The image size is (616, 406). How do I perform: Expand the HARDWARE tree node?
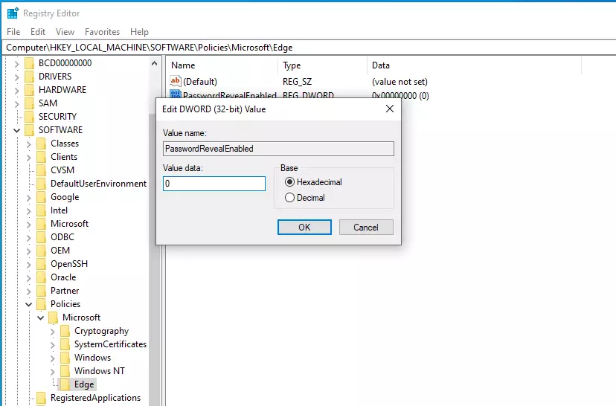pyautogui.click(x=16, y=90)
